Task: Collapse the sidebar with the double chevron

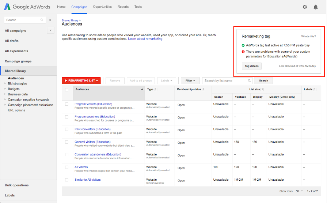Action: coord(50,20)
